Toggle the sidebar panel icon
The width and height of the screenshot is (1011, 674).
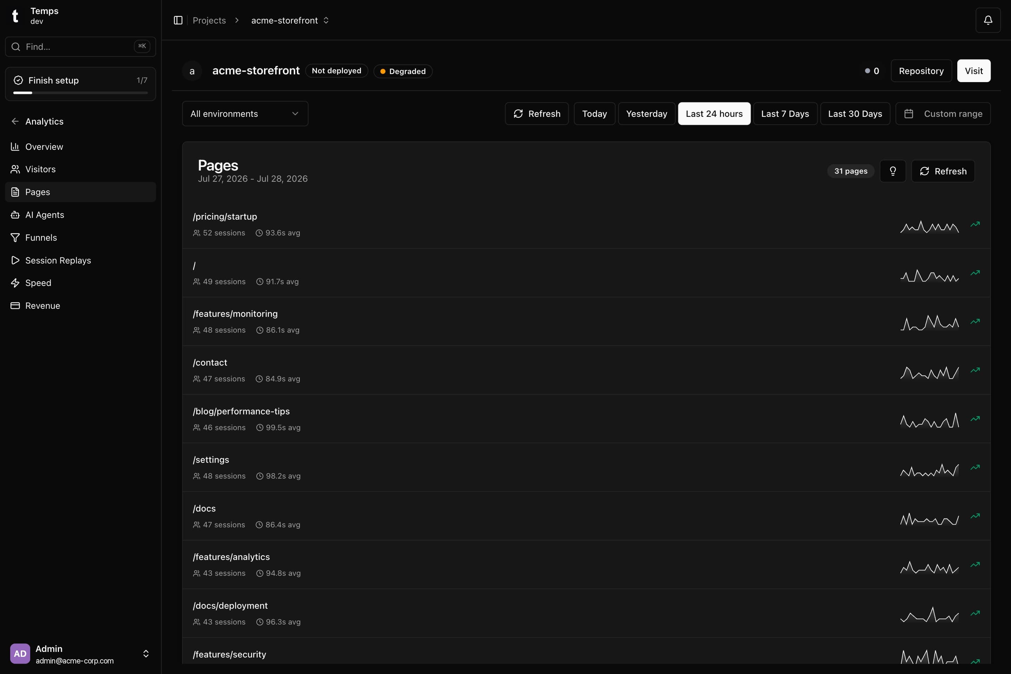178,20
